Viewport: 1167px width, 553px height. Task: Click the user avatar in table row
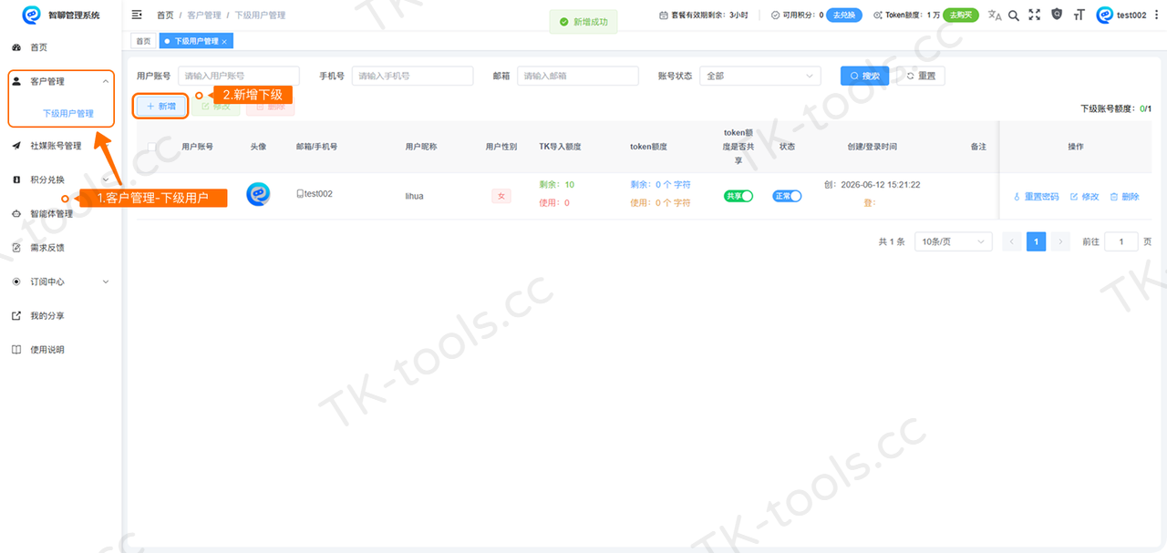pyautogui.click(x=258, y=195)
